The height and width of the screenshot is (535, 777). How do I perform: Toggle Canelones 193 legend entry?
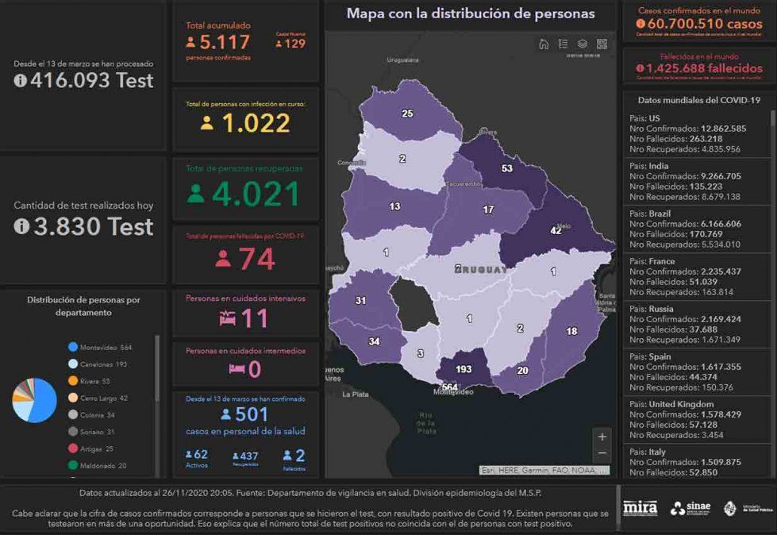pyautogui.click(x=102, y=364)
